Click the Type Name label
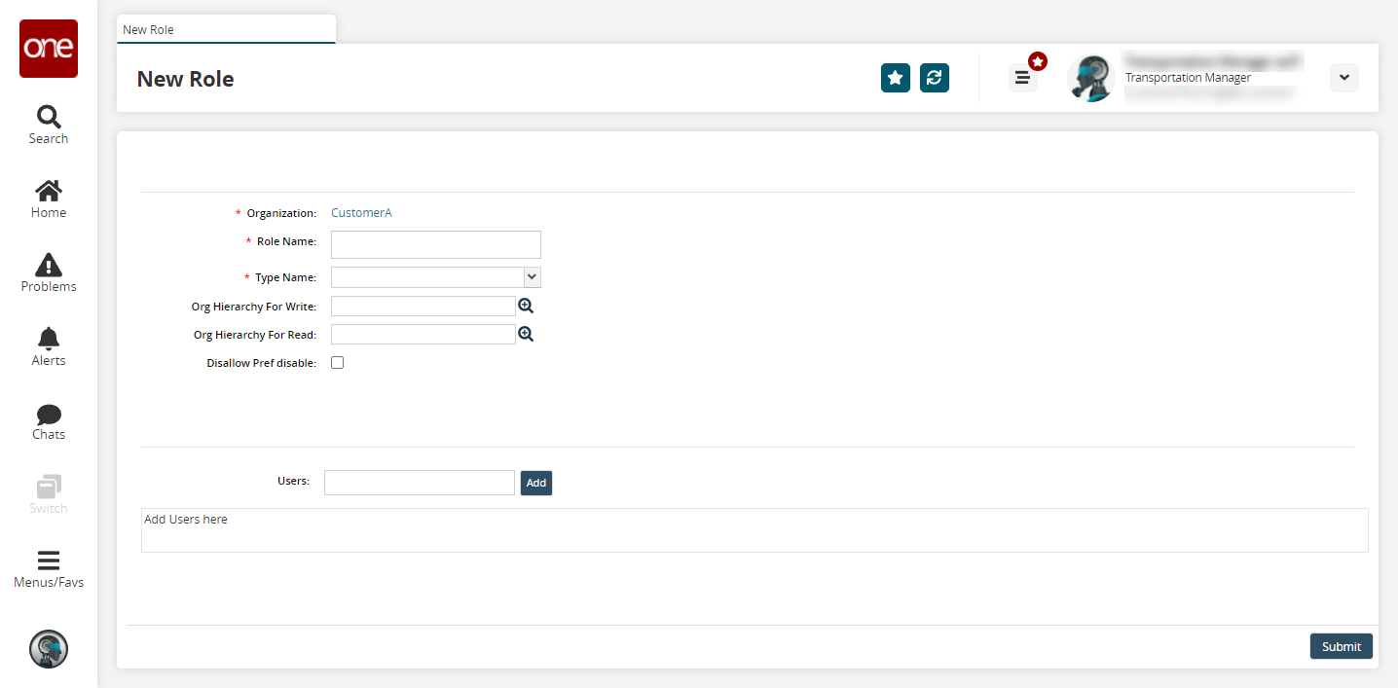Image resolution: width=1398 pixels, height=688 pixels. tap(286, 277)
